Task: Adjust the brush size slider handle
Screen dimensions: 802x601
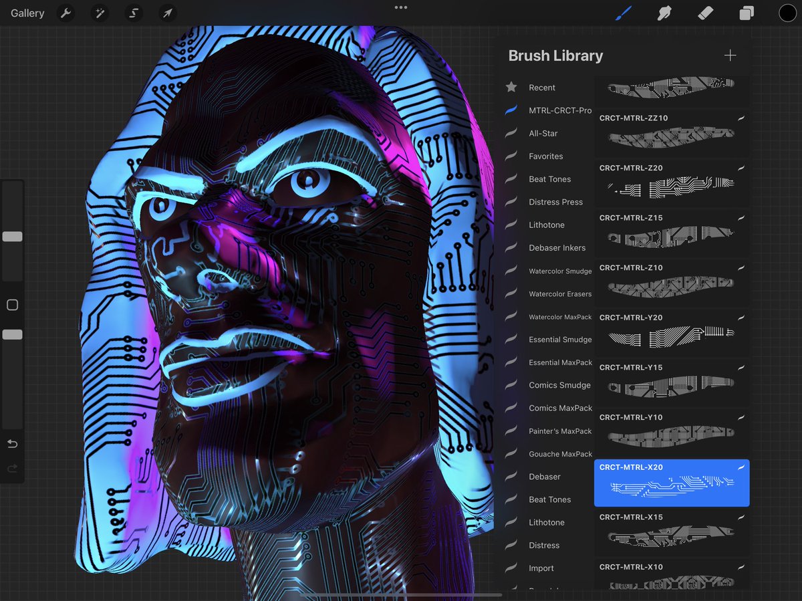Action: click(12, 237)
